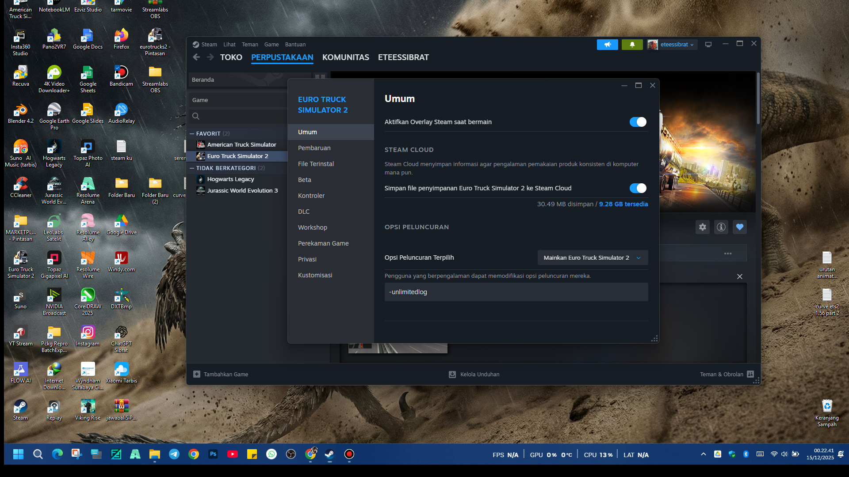
Task: Select the NVIDIA Broadcast desktop icon
Action: coord(54,302)
